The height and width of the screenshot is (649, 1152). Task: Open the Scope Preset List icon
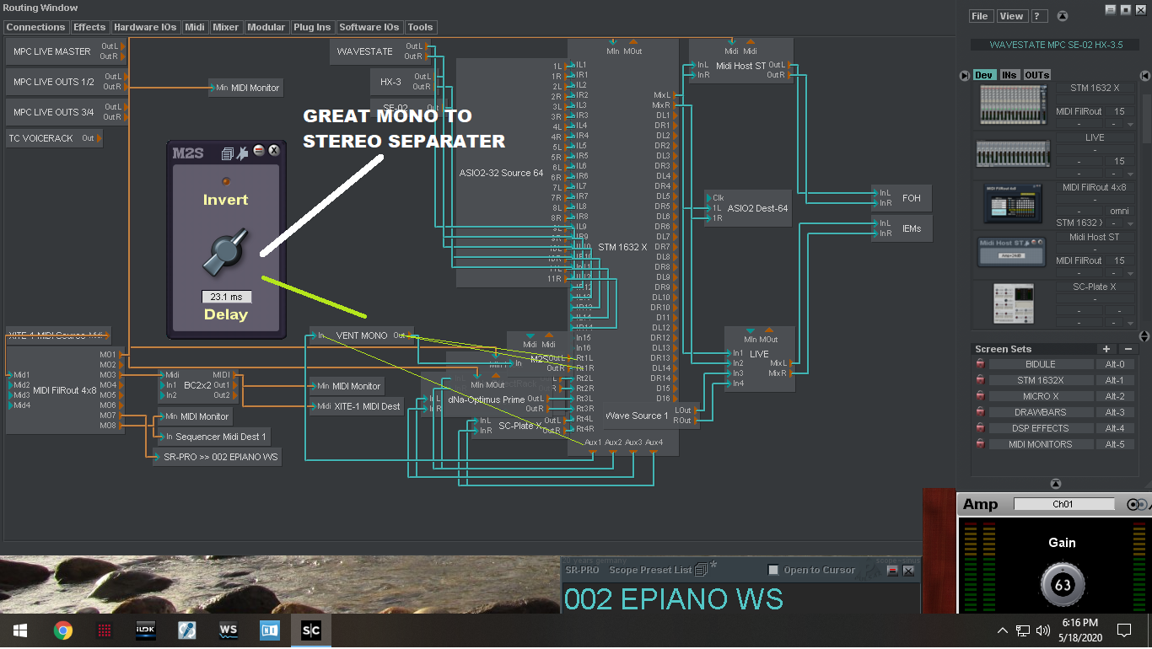[x=701, y=571]
